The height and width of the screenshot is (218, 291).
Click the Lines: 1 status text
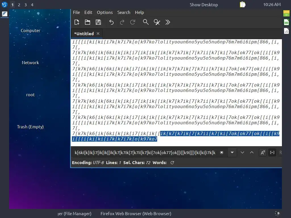tap(113, 163)
